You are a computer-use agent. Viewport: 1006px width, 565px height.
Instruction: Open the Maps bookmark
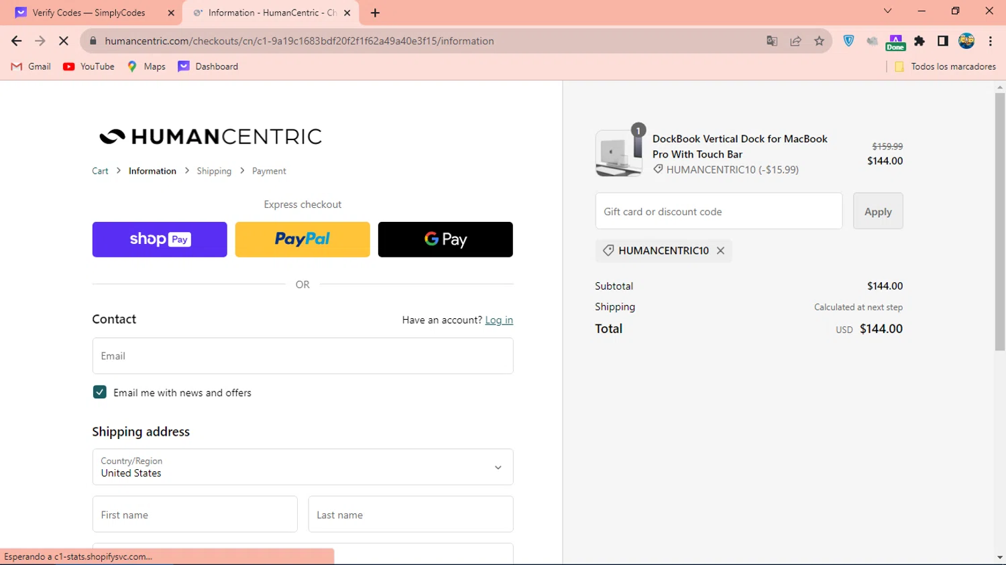tap(146, 66)
